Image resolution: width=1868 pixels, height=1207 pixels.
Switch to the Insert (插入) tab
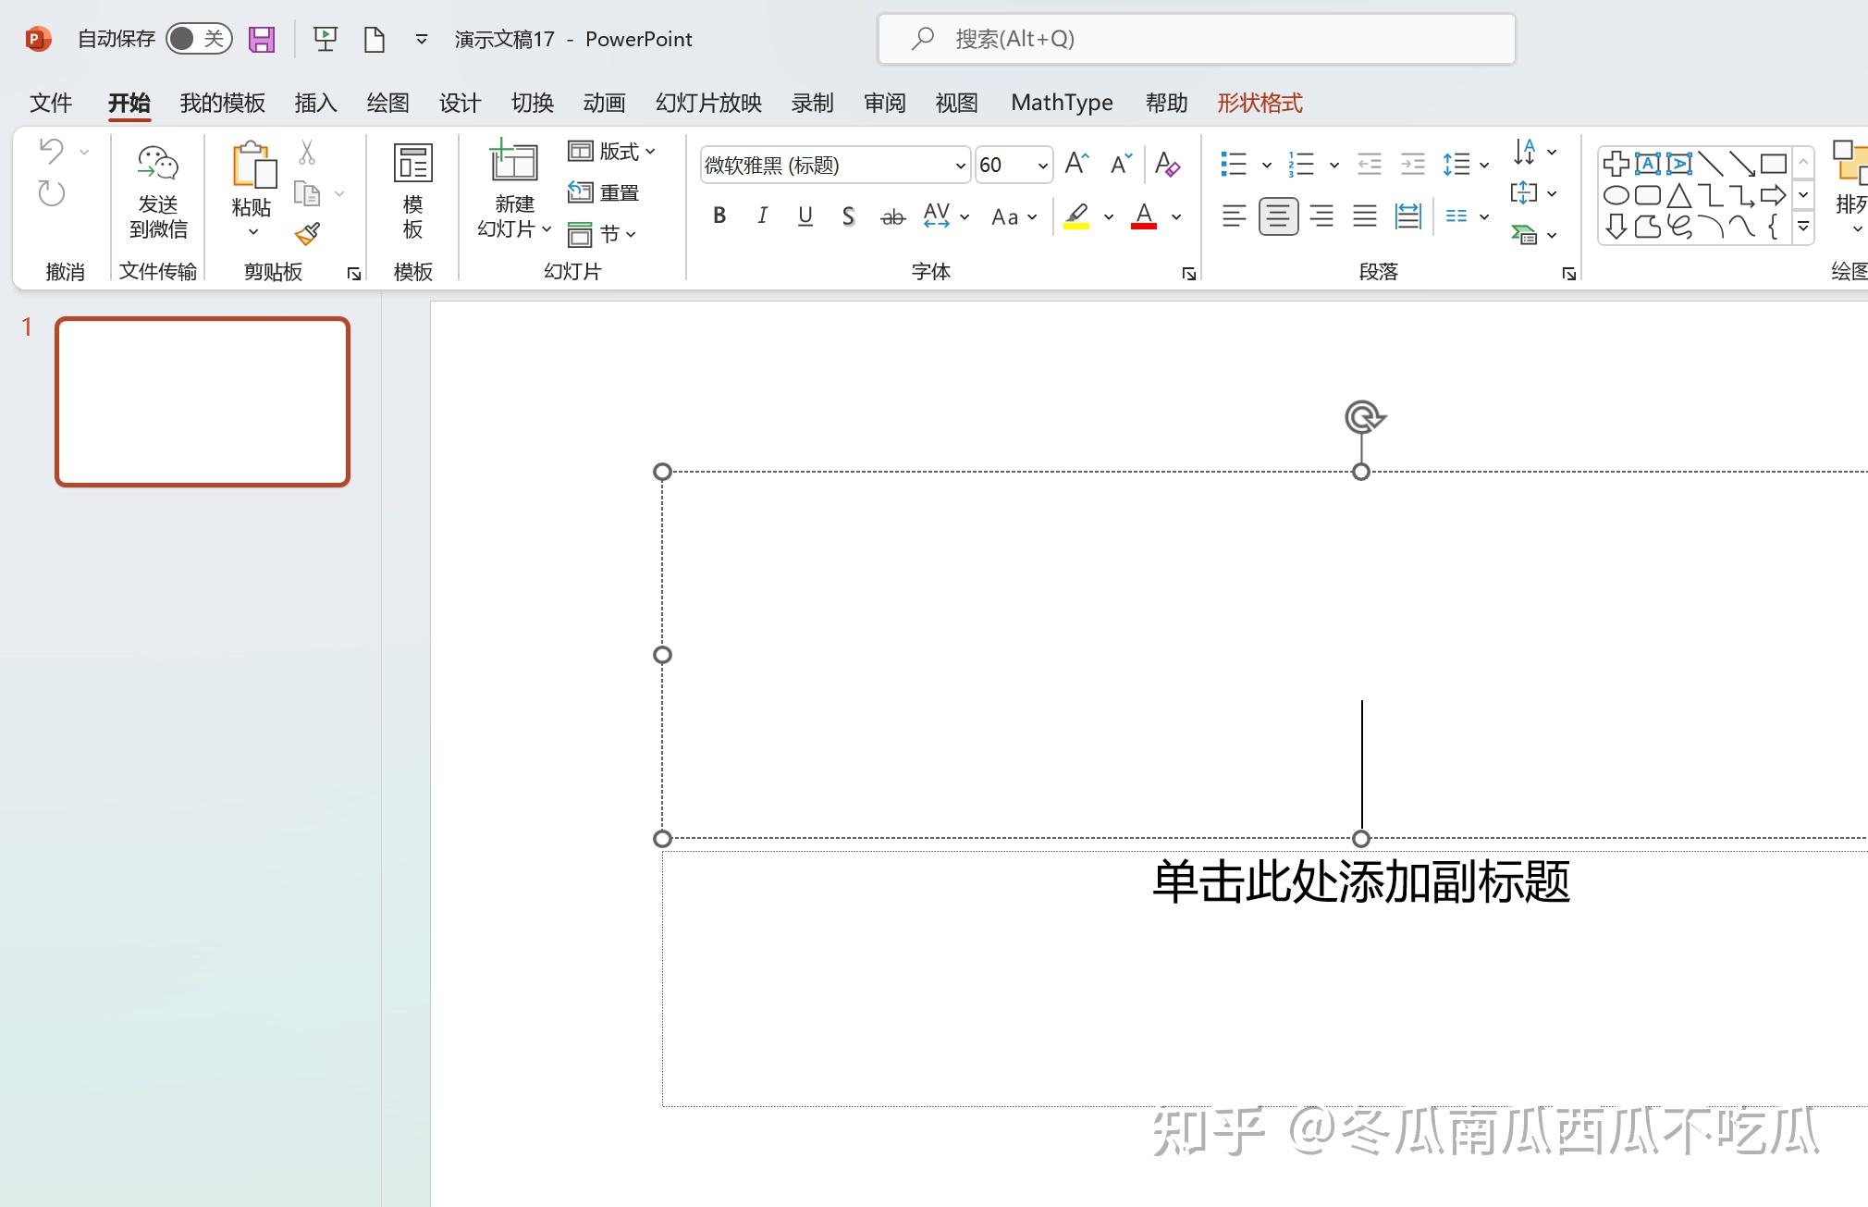pos(315,103)
